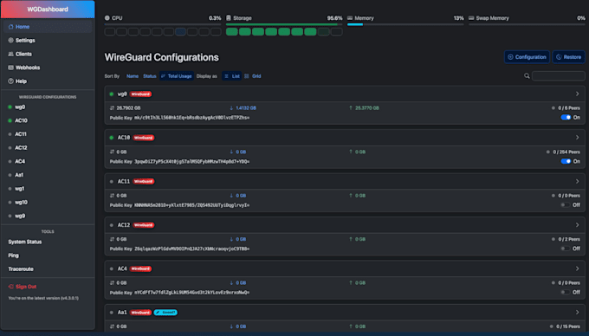Open the System Status tool
The height and width of the screenshot is (336, 589).
pos(48,242)
